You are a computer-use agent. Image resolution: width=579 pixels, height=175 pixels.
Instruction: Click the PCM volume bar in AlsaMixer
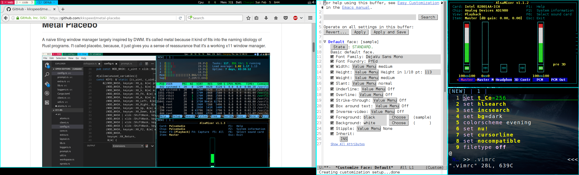541,43
